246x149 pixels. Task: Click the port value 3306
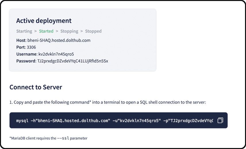(31, 47)
